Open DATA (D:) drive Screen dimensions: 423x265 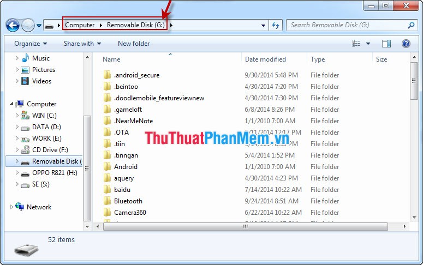(x=46, y=127)
